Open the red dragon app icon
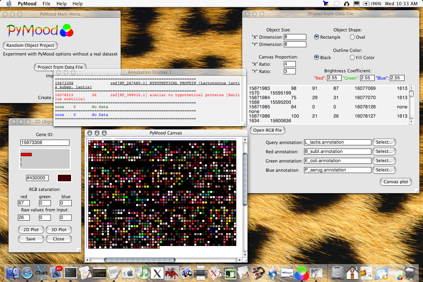Image resolution: width=423 pixels, height=282 pixels. (x=172, y=273)
